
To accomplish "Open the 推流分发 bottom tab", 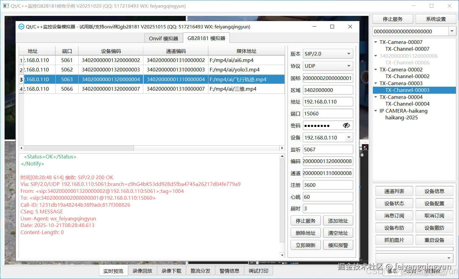I will click(200, 271).
